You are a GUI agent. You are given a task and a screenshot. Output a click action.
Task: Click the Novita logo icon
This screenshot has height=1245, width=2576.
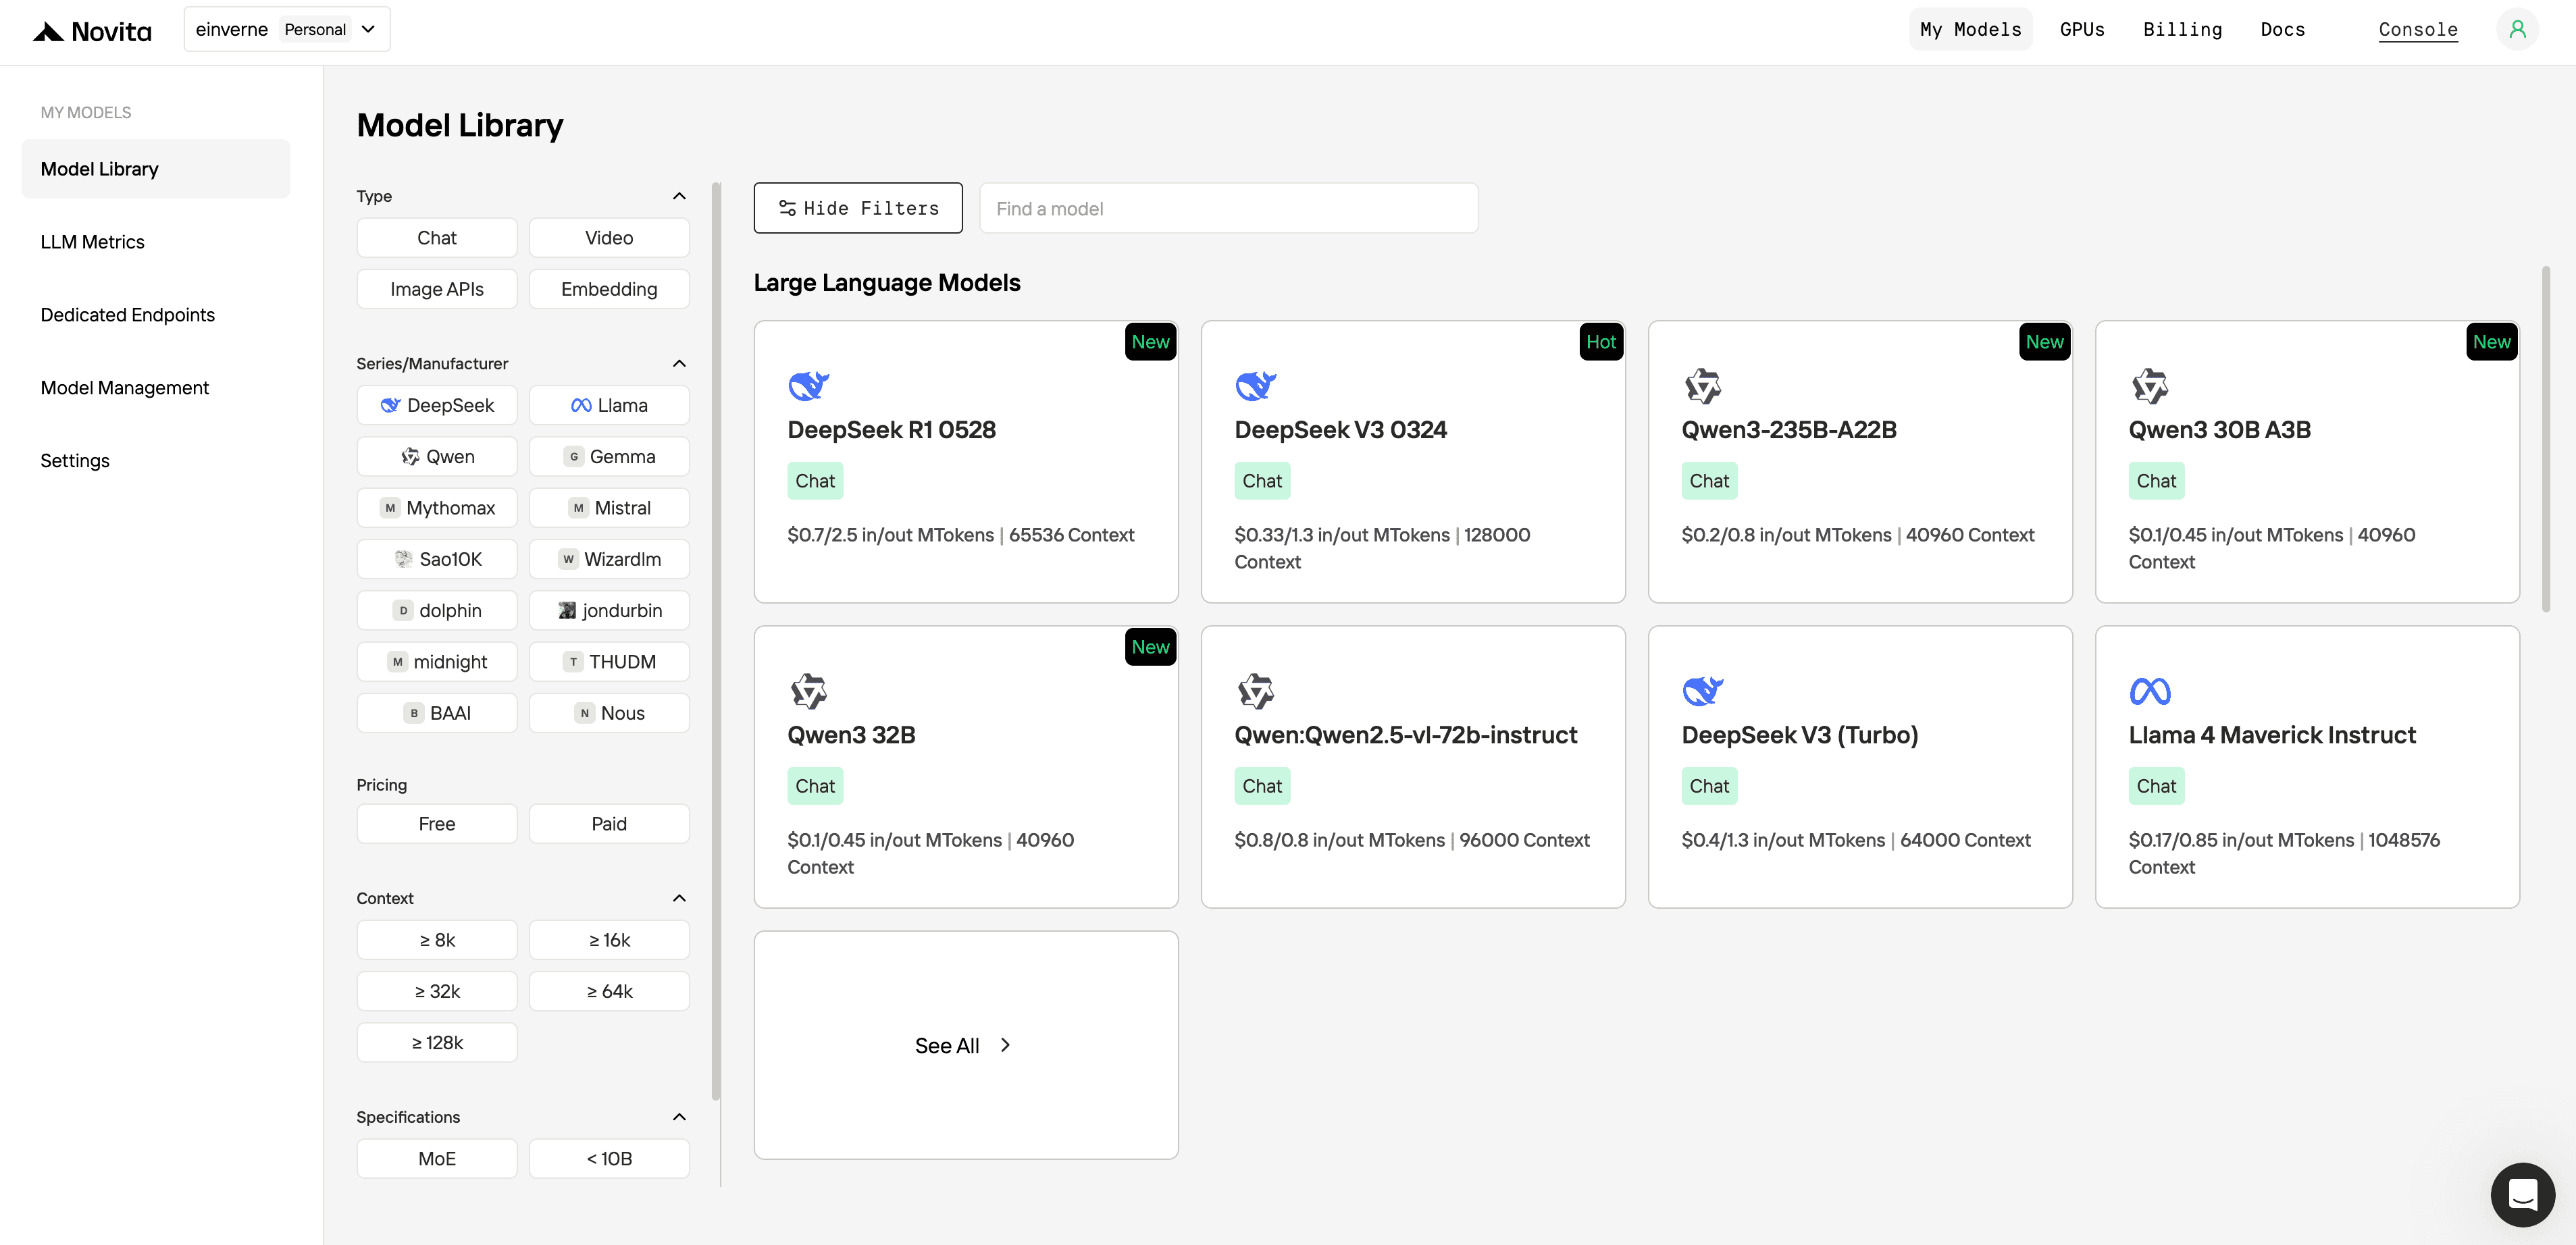pyautogui.click(x=47, y=31)
